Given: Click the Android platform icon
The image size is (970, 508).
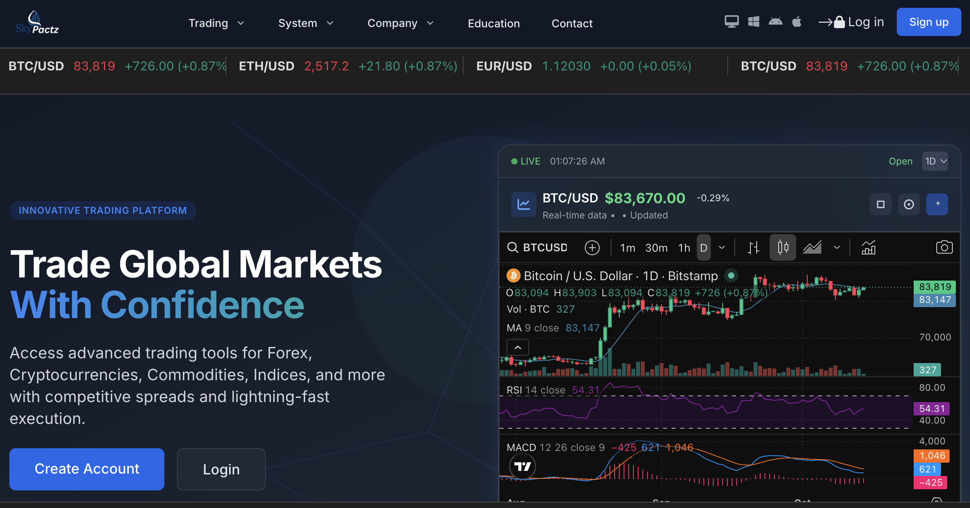Looking at the screenshot, I should pyautogui.click(x=775, y=21).
